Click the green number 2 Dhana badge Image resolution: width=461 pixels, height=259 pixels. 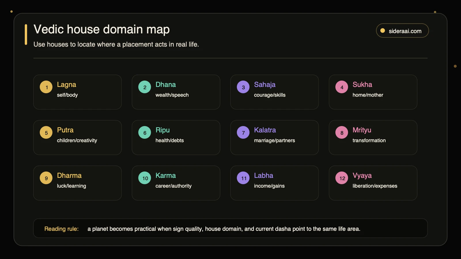145,87
